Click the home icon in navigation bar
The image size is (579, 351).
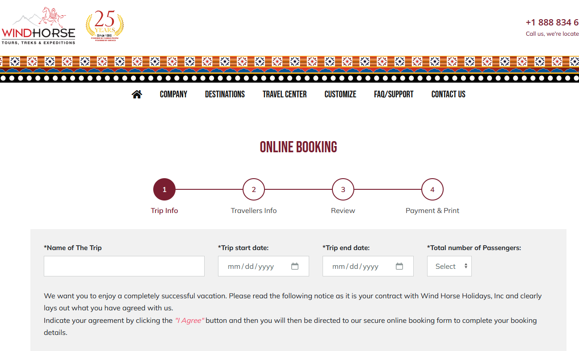point(137,94)
